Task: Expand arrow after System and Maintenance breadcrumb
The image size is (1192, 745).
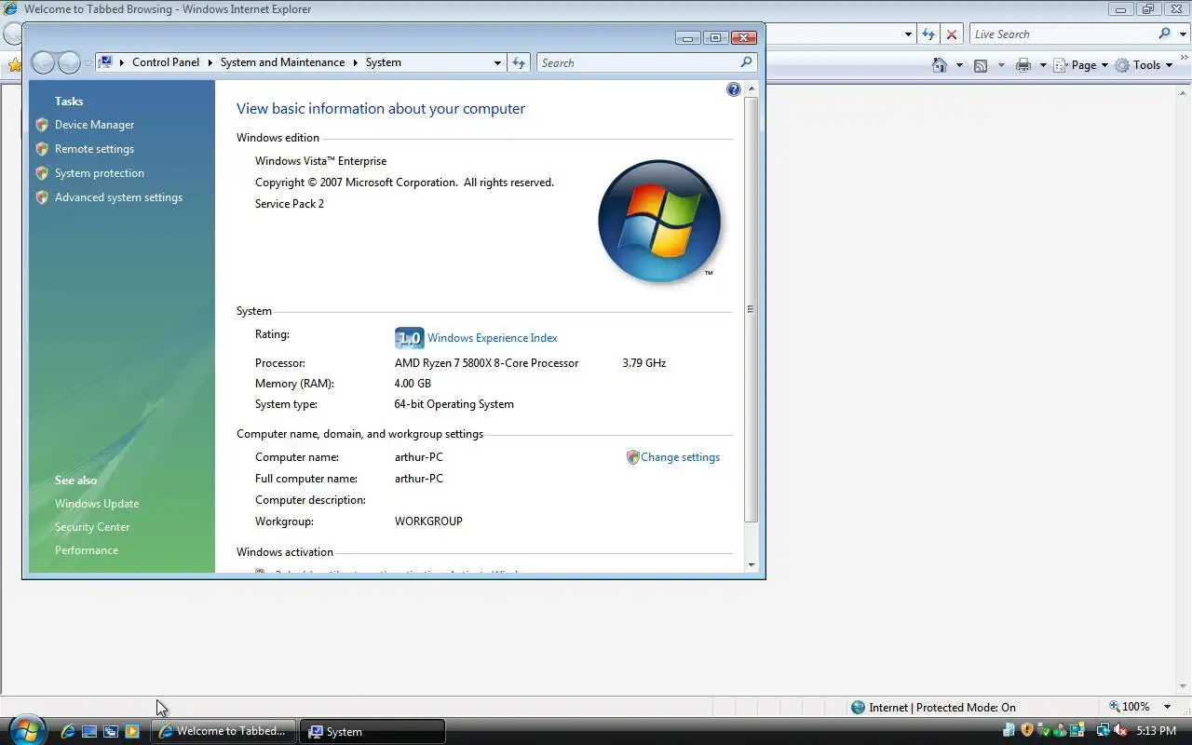Action: point(355,62)
